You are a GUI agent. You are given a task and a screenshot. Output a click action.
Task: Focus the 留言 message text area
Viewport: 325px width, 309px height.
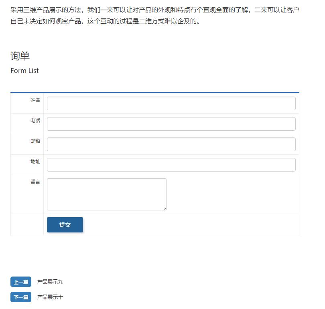pos(106,194)
